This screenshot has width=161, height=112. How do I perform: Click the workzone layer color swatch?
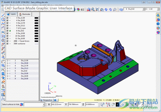point(36,44)
